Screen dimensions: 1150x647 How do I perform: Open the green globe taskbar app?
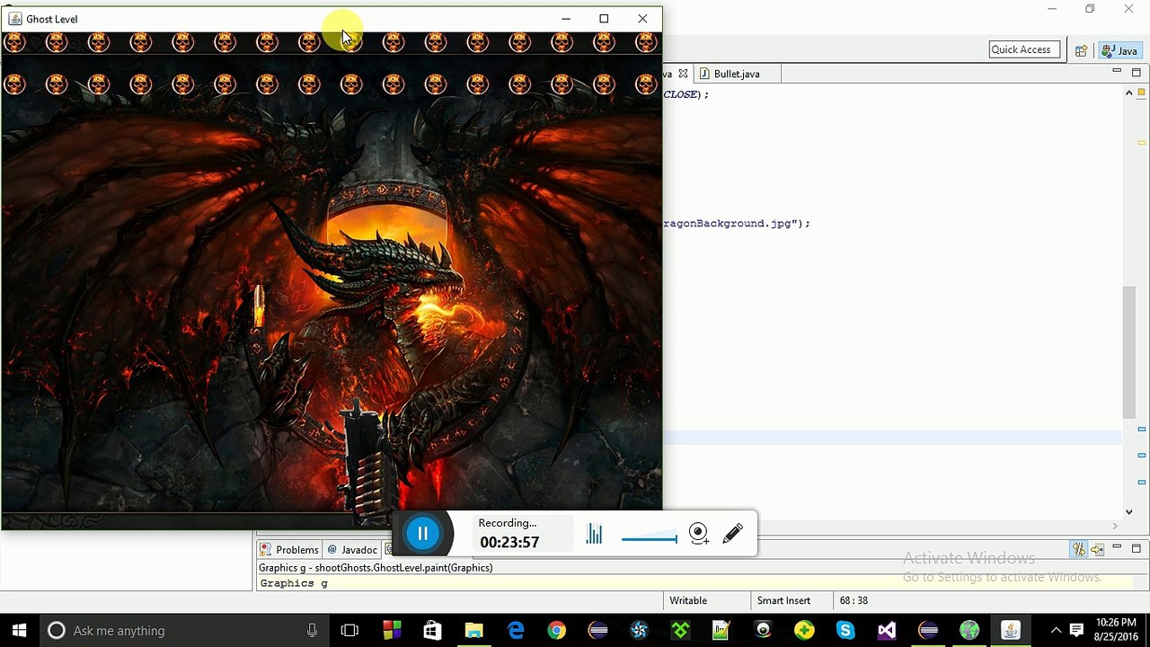click(969, 631)
